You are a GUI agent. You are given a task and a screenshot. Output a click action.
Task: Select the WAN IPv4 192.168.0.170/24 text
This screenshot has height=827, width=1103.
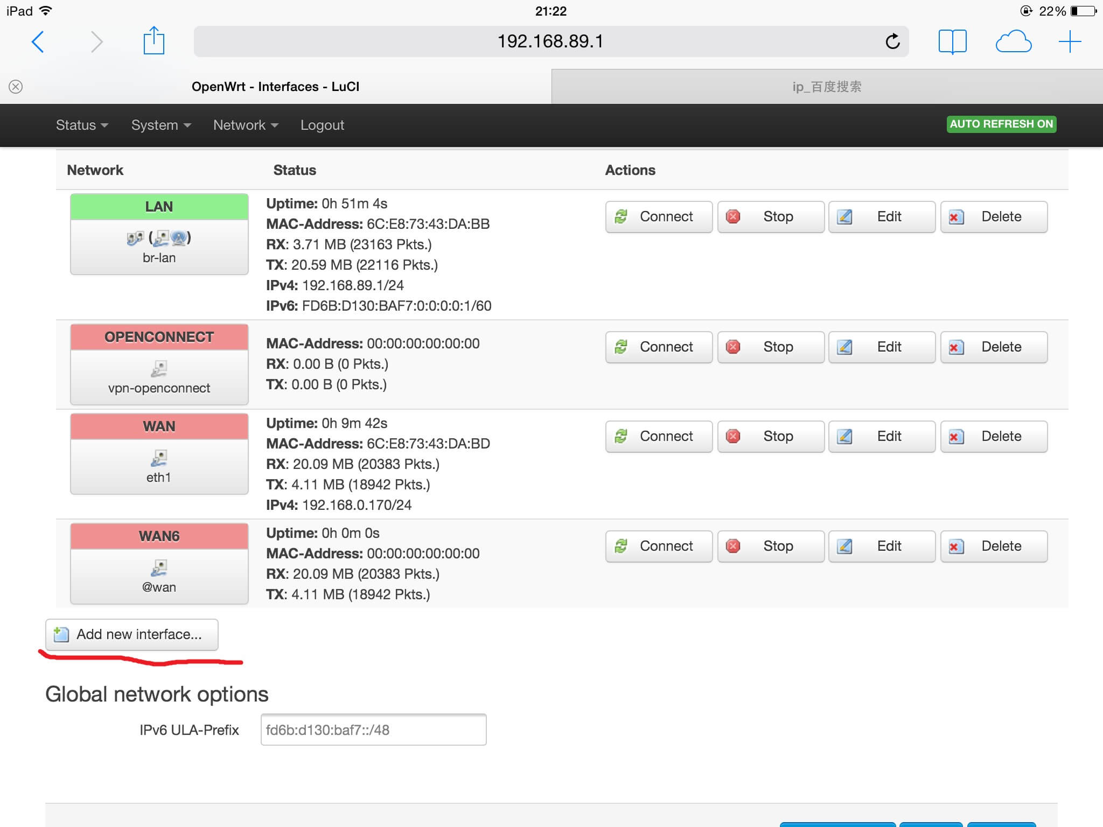[x=339, y=505]
